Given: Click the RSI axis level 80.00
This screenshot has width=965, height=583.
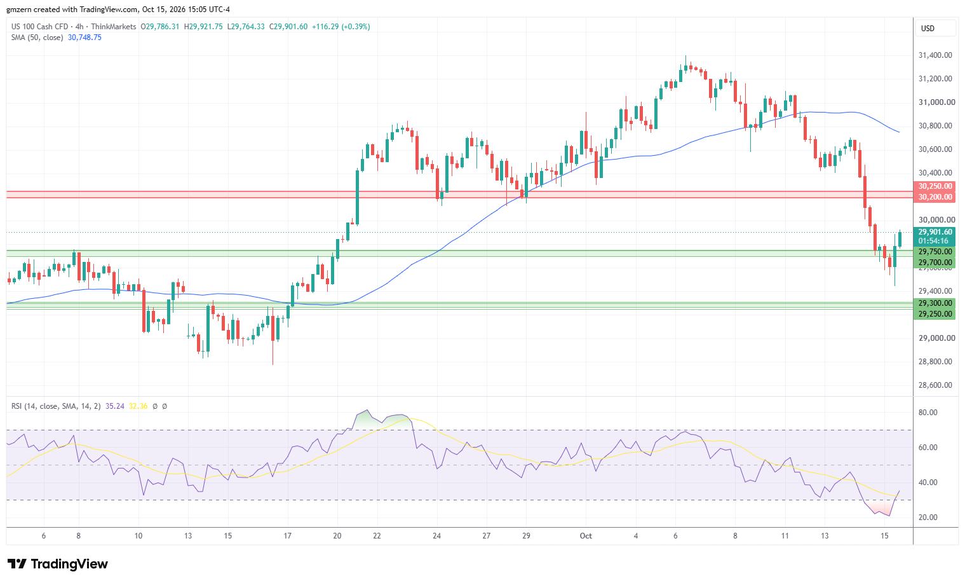Looking at the screenshot, I should tap(928, 413).
